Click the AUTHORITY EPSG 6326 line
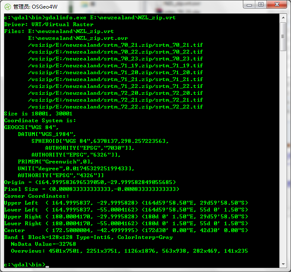 [x=76, y=155]
